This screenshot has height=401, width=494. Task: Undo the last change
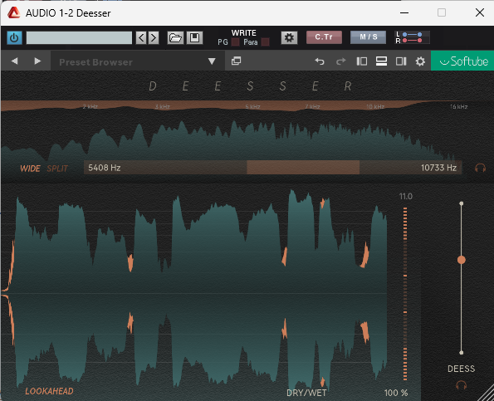coord(320,61)
